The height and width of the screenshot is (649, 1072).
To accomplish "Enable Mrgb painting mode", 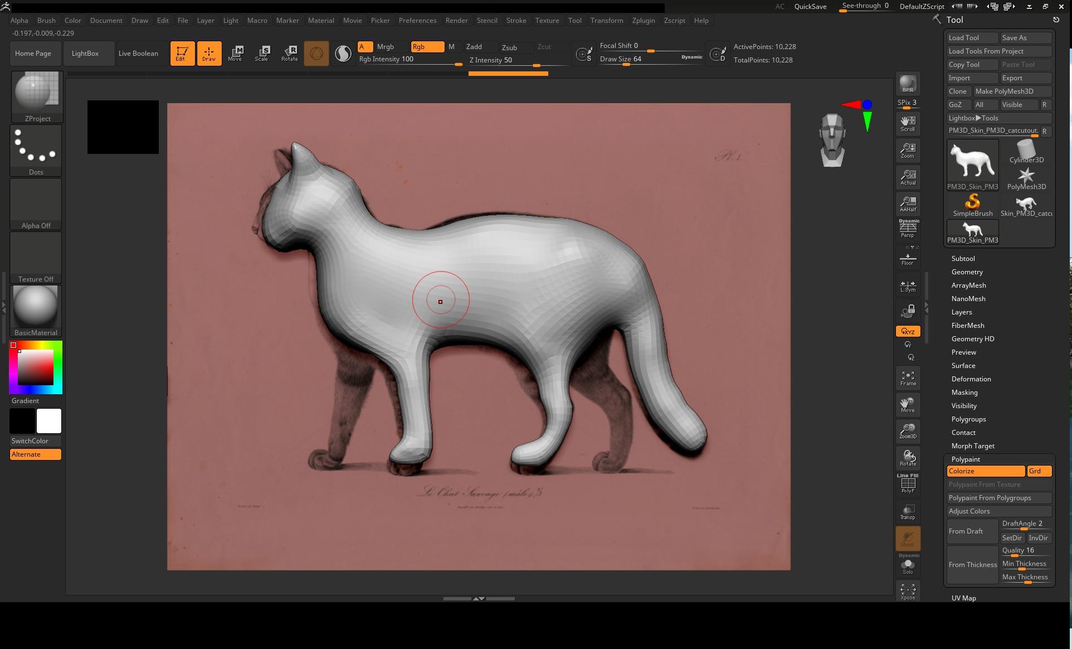I will 385,47.
